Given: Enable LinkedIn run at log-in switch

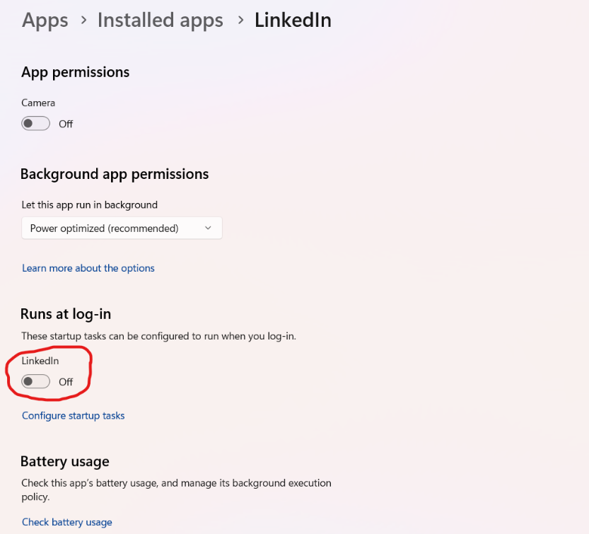Looking at the screenshot, I should [x=36, y=382].
